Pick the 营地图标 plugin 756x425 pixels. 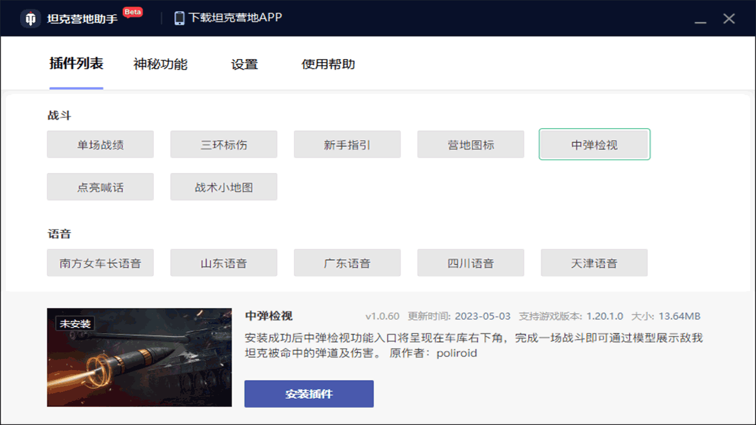(471, 145)
